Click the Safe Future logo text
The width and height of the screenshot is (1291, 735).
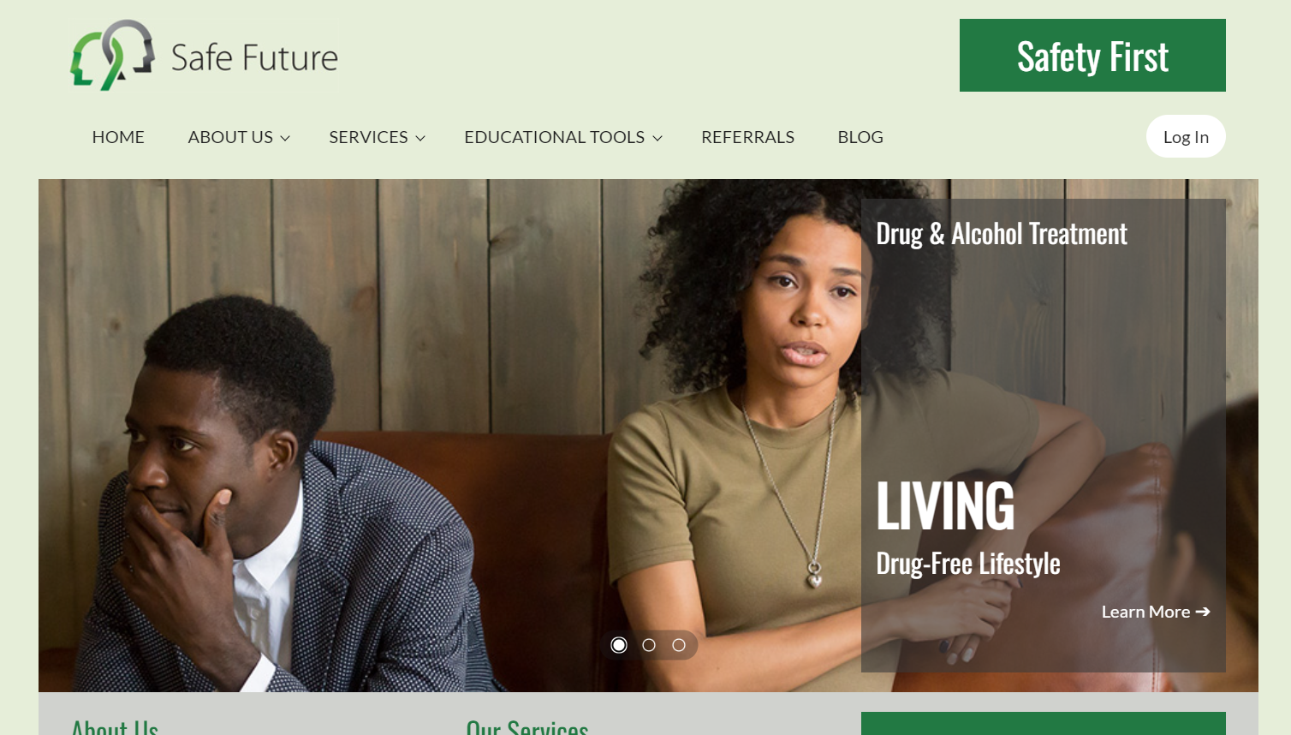[254, 57]
